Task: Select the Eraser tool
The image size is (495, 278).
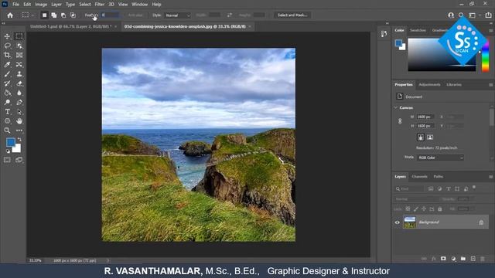Action: (x=19, y=83)
